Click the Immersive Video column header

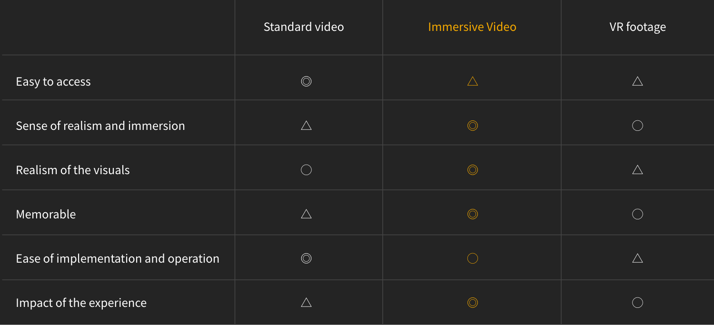click(x=472, y=27)
